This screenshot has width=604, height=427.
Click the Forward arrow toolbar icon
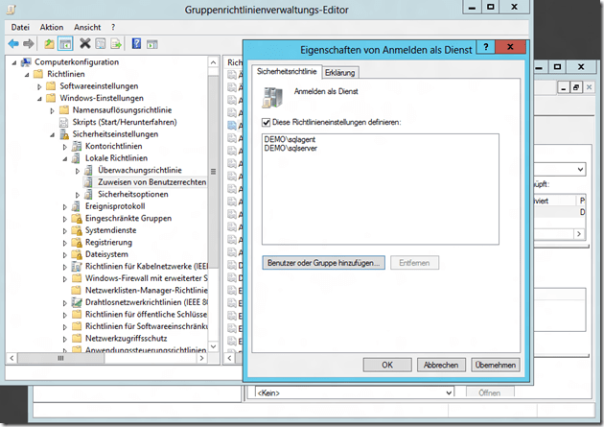(x=29, y=44)
